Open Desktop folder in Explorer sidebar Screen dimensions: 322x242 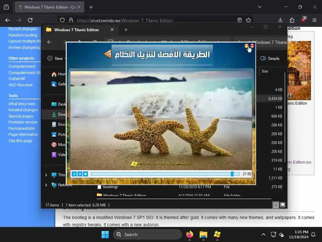[58, 104]
